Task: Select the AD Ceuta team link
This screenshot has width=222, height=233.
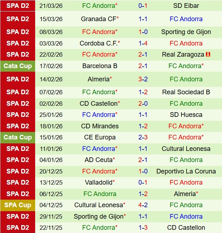Action: [x=99, y=160]
